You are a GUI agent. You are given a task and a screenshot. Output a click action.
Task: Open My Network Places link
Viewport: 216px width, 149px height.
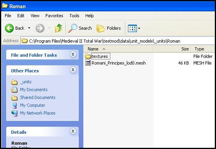pos(38,113)
